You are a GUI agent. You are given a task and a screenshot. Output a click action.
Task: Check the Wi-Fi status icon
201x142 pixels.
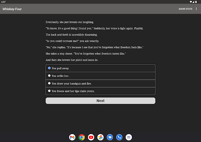coord(191,2)
